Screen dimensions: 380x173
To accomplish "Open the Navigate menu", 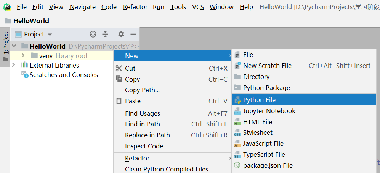I will click(82, 7).
